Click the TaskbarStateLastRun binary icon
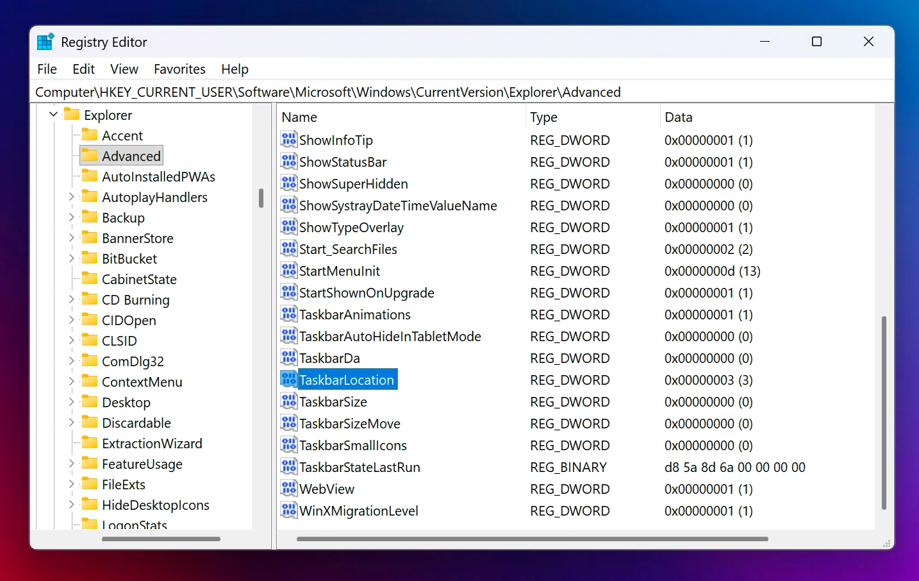 point(289,466)
